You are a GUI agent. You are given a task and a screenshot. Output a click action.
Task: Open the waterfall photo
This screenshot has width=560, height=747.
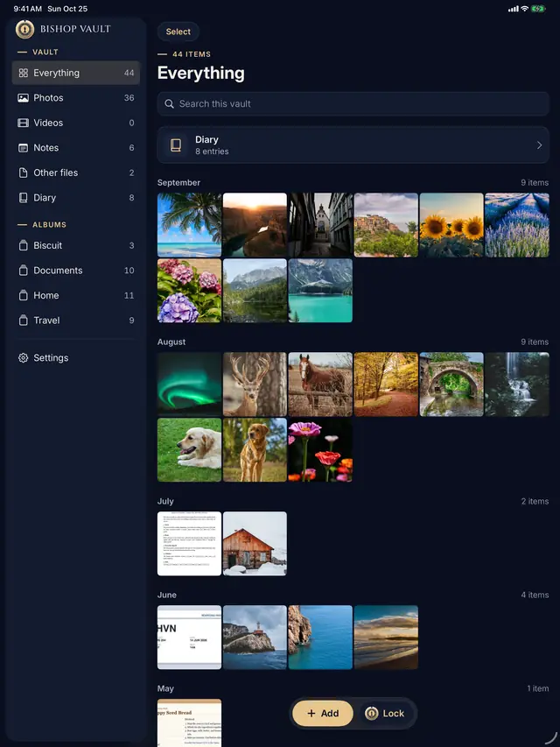tap(517, 384)
